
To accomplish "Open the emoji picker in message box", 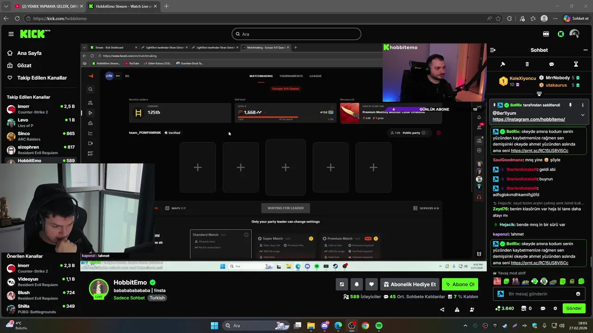I will click(x=578, y=294).
